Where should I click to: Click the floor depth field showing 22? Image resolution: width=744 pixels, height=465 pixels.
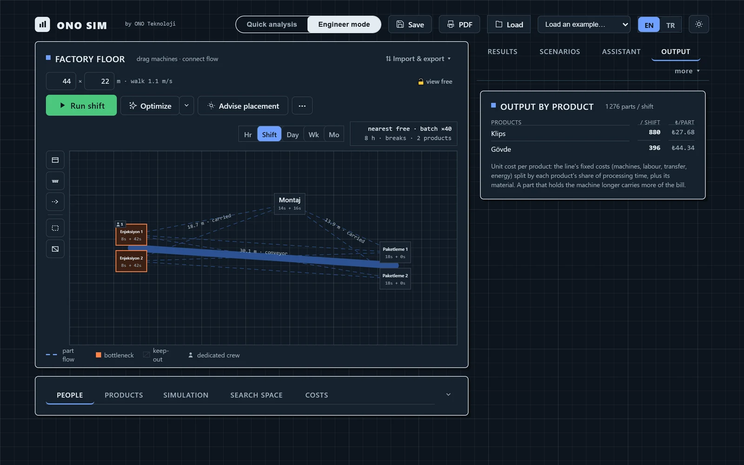click(x=100, y=81)
